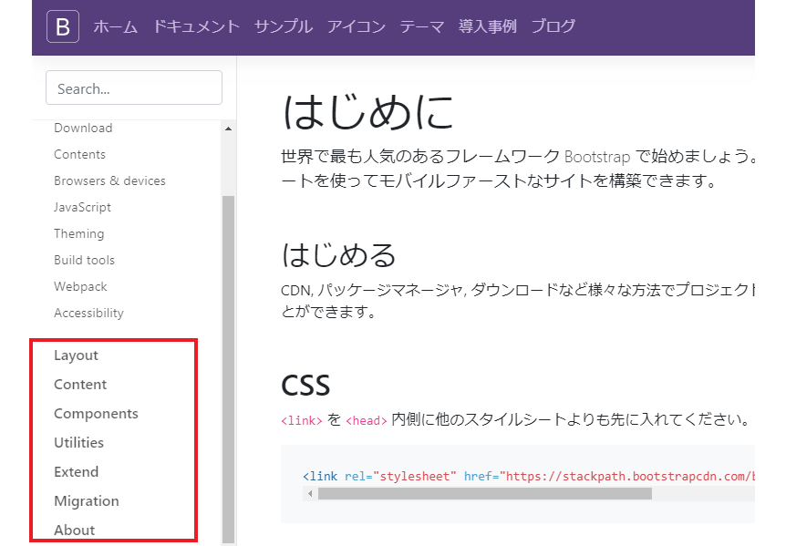Open アイコン page from navbar
The width and height of the screenshot is (786, 546).
pos(356,26)
